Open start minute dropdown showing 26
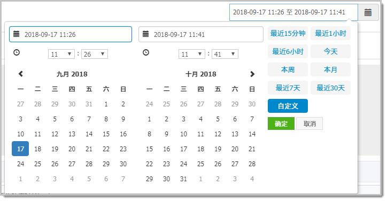This screenshot has height=201, width=387. [95, 54]
